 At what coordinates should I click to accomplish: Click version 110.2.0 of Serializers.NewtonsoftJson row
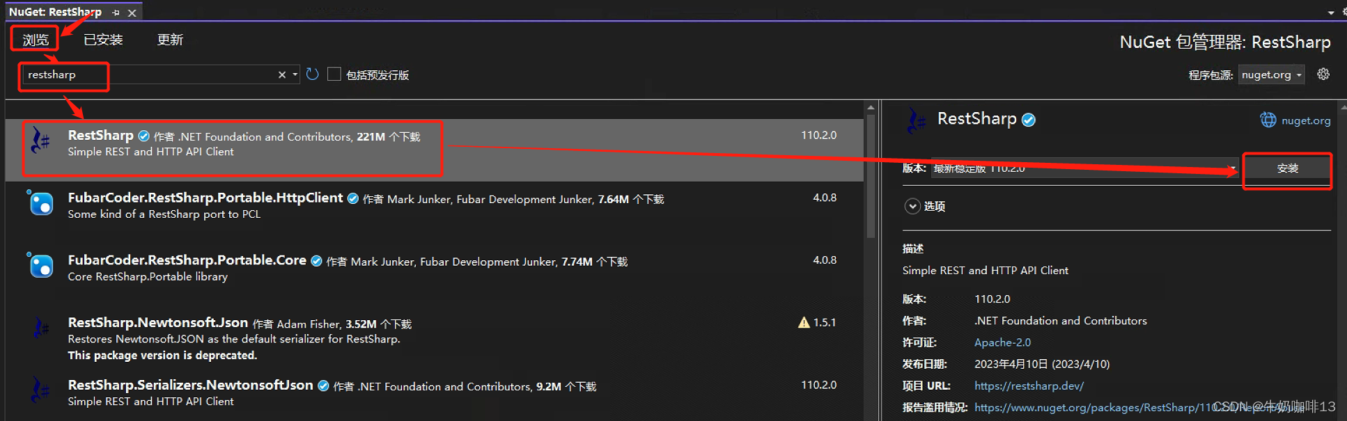(x=818, y=385)
